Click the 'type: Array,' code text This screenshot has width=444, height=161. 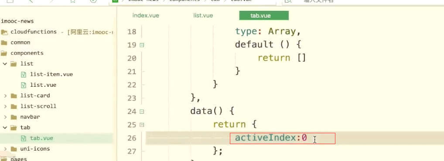pyautogui.click(x=268, y=31)
